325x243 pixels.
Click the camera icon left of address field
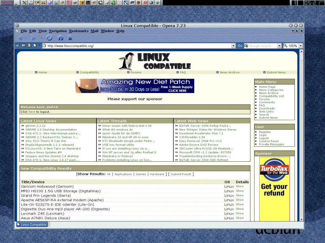tap(24, 46)
